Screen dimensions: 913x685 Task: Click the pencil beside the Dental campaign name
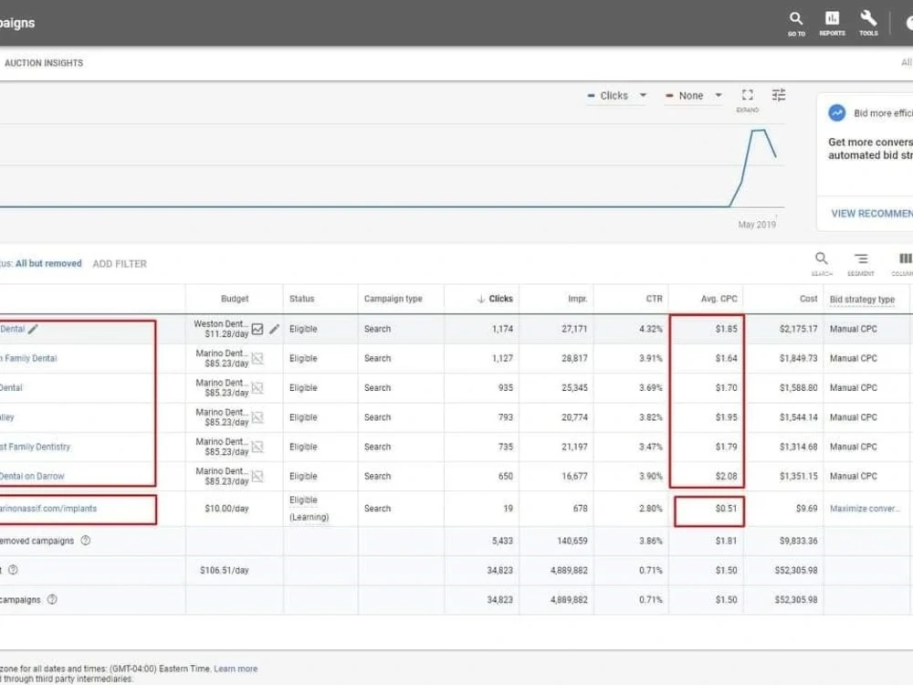click(33, 329)
